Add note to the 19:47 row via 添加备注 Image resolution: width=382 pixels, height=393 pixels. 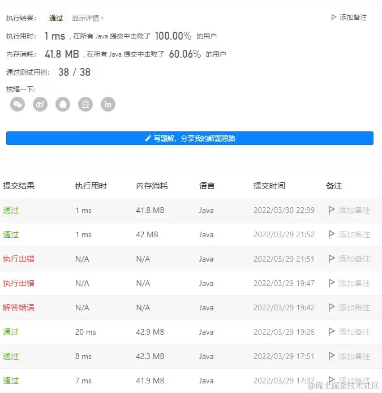pos(354,283)
